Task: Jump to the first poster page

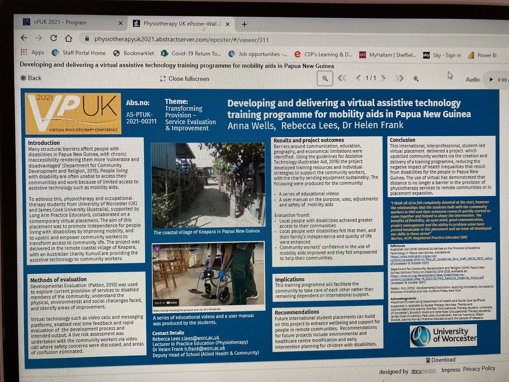Action: point(341,78)
